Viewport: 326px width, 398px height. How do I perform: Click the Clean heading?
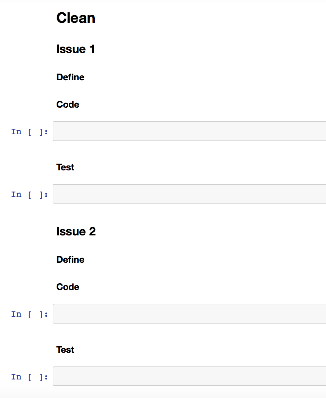click(x=75, y=18)
